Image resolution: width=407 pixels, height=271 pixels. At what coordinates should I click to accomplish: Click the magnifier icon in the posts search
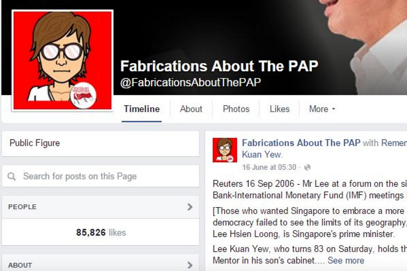point(11,176)
